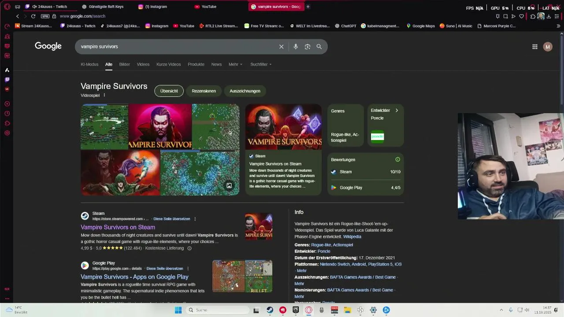The width and height of the screenshot is (564, 317).
Task: Open the red vampire artwork thumbnail
Action: (160, 127)
